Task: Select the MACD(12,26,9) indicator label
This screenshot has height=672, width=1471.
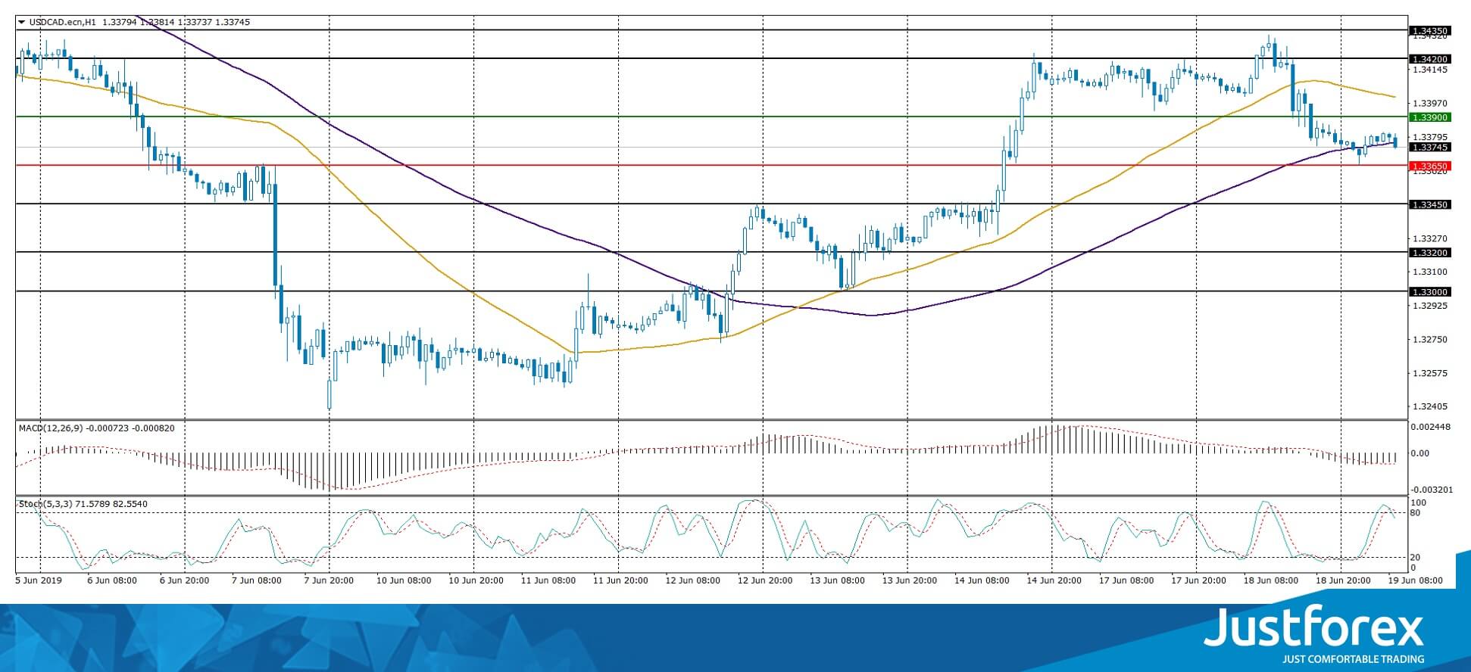Action: point(51,428)
